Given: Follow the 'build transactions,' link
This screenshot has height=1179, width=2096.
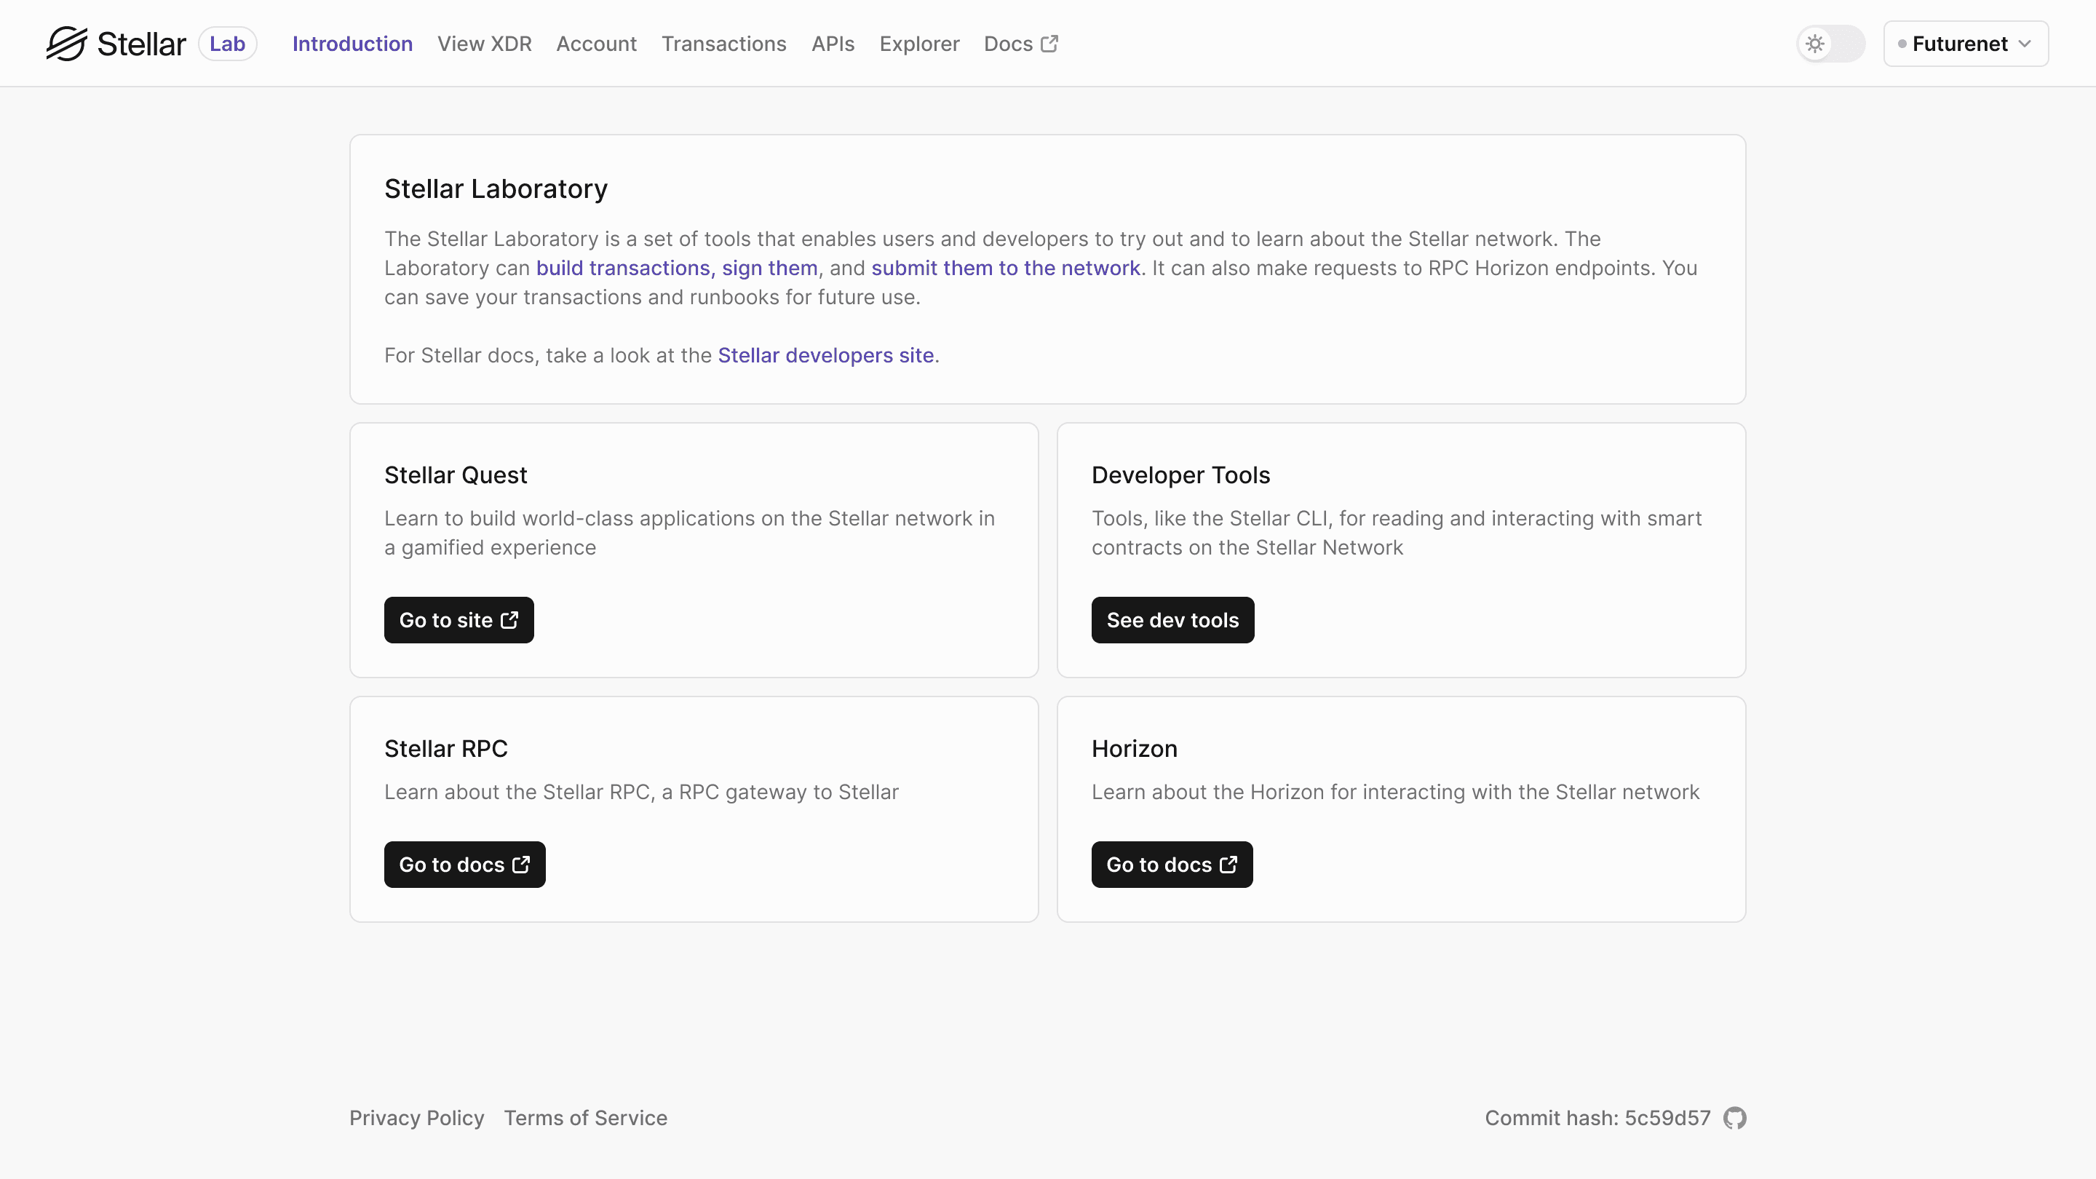Looking at the screenshot, I should pyautogui.click(x=626, y=269).
